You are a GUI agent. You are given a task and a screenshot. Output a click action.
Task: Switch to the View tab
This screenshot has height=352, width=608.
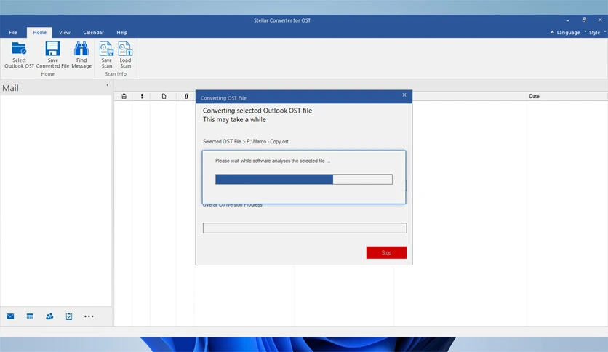[x=65, y=33]
